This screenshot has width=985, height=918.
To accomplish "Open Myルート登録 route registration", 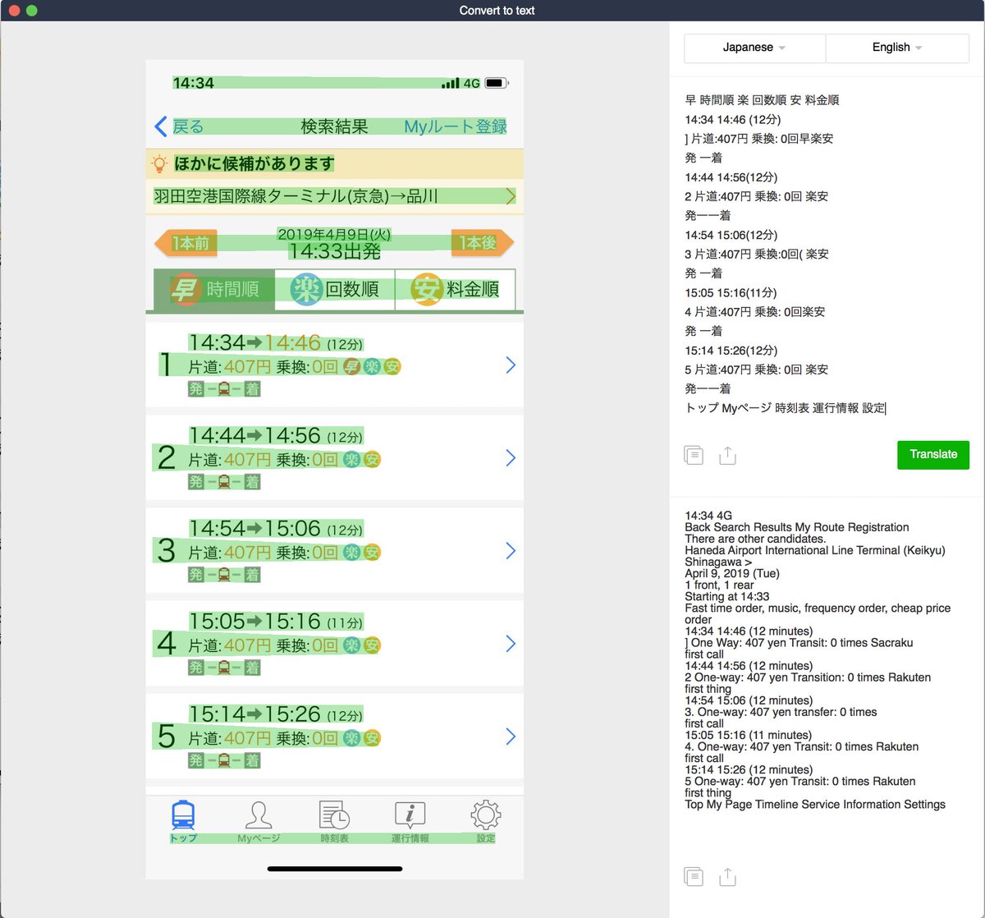I will (x=455, y=126).
